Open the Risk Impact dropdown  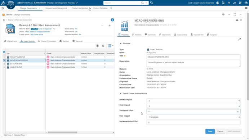coord(194,117)
